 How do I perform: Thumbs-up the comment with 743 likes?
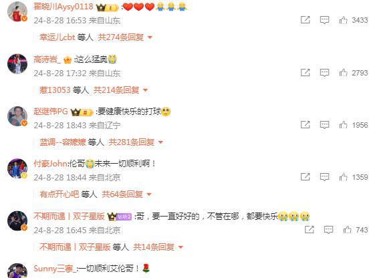348,230
